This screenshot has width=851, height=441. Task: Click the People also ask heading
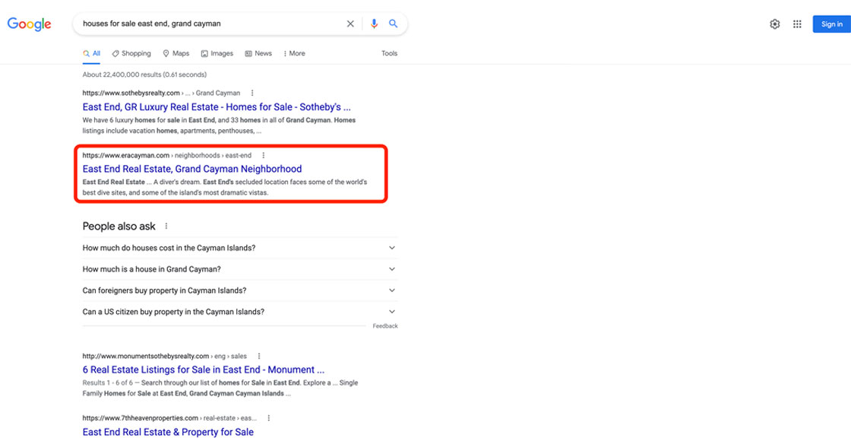(x=119, y=226)
